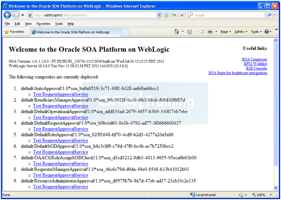The height and width of the screenshot is (200, 281).
Task: Test RequestApprovalService under DefaultRoleApproval
Action: [60, 140]
